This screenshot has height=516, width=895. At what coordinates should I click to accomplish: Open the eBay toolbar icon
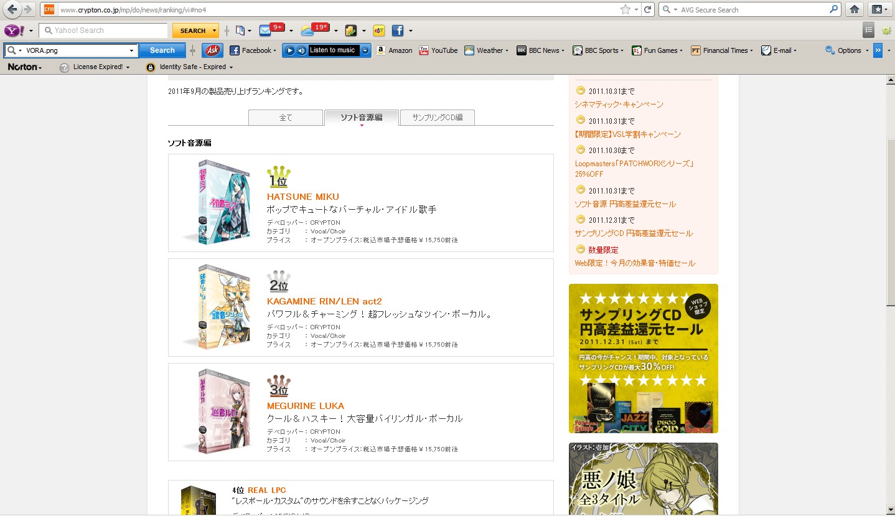378,30
